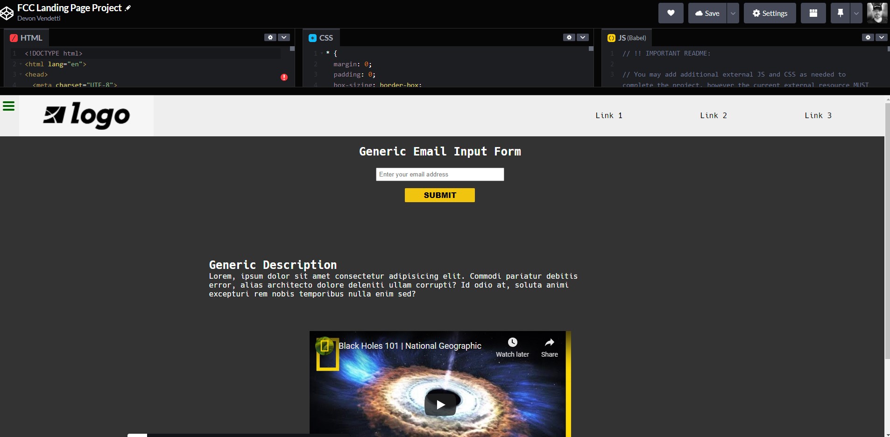
Task: Select the HTML editor tab
Action: (27, 38)
